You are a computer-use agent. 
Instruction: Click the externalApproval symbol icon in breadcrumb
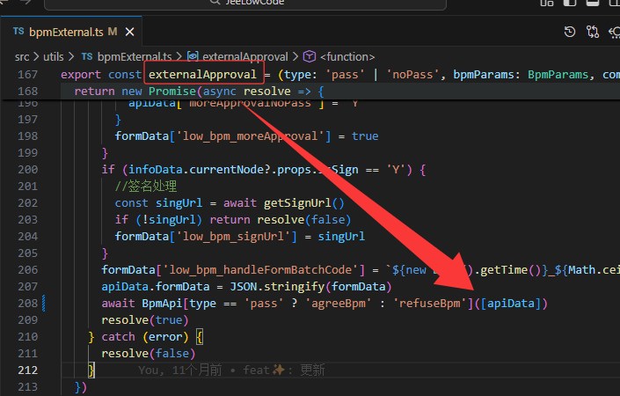(193, 56)
